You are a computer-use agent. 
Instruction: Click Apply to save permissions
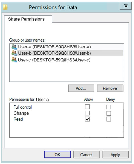point(115,155)
